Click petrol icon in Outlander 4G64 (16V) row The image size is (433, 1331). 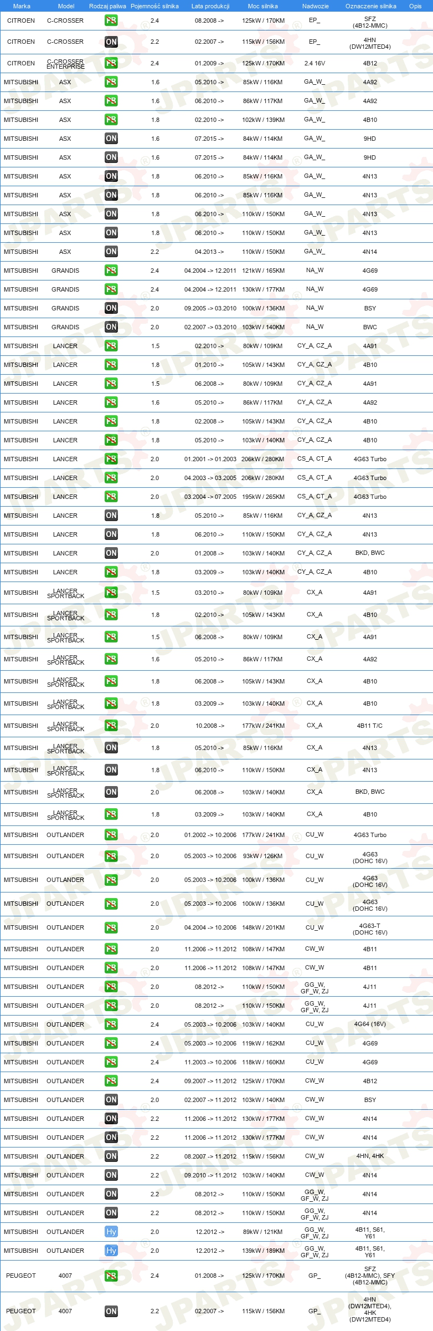pos(111,1024)
